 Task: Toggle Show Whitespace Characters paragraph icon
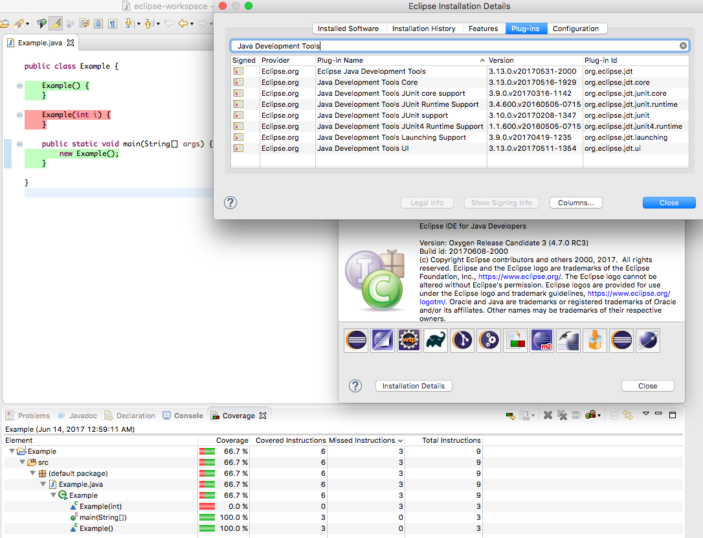point(113,23)
